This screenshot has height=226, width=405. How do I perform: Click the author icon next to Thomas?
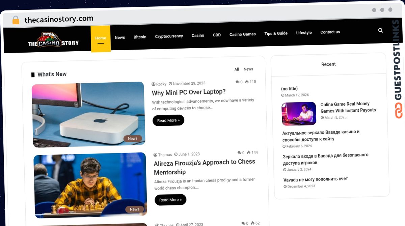[x=155, y=155]
